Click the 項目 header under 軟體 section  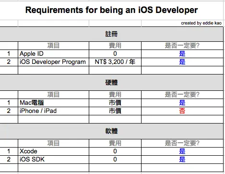(53, 143)
